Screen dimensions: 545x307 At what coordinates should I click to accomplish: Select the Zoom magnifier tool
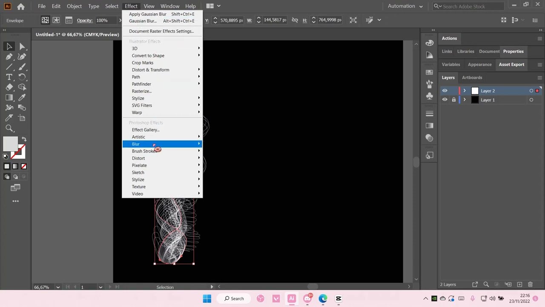[x=9, y=128]
